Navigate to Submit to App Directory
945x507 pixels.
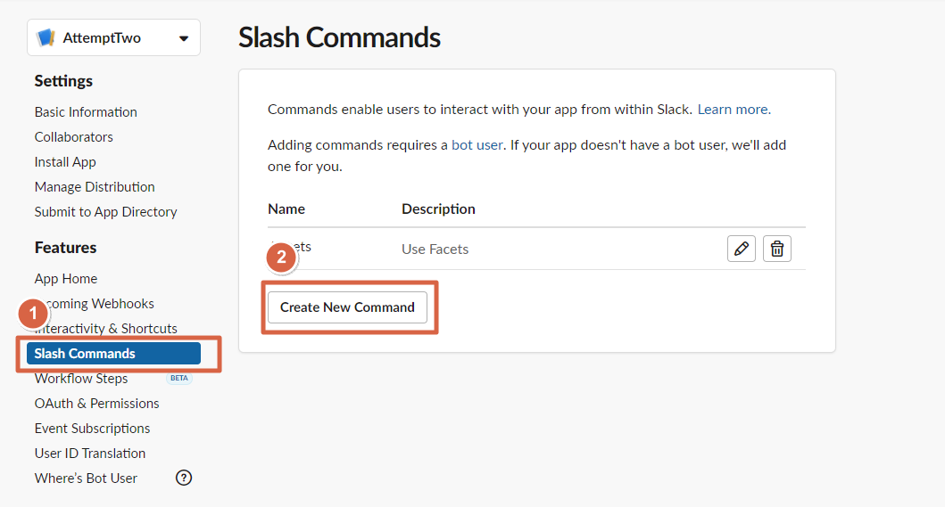point(105,212)
